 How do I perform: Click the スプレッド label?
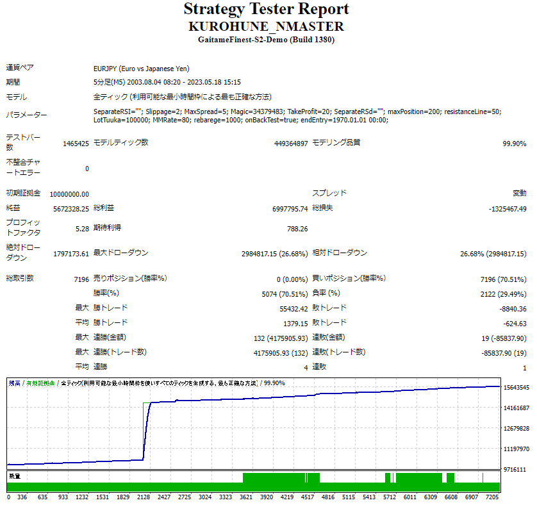coord(329,193)
